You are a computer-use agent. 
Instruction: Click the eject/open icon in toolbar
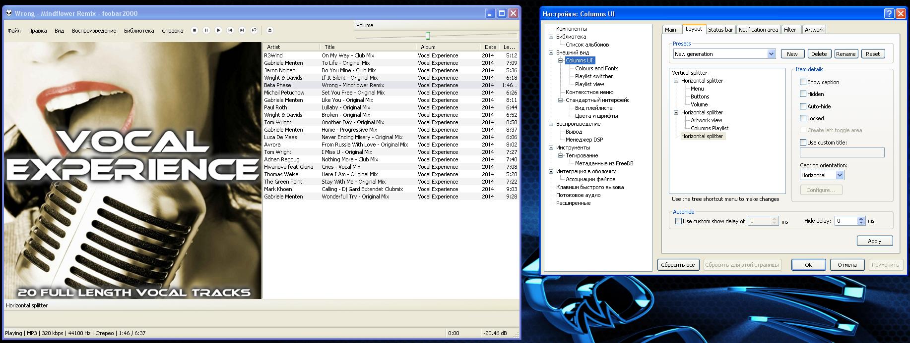coord(270,30)
